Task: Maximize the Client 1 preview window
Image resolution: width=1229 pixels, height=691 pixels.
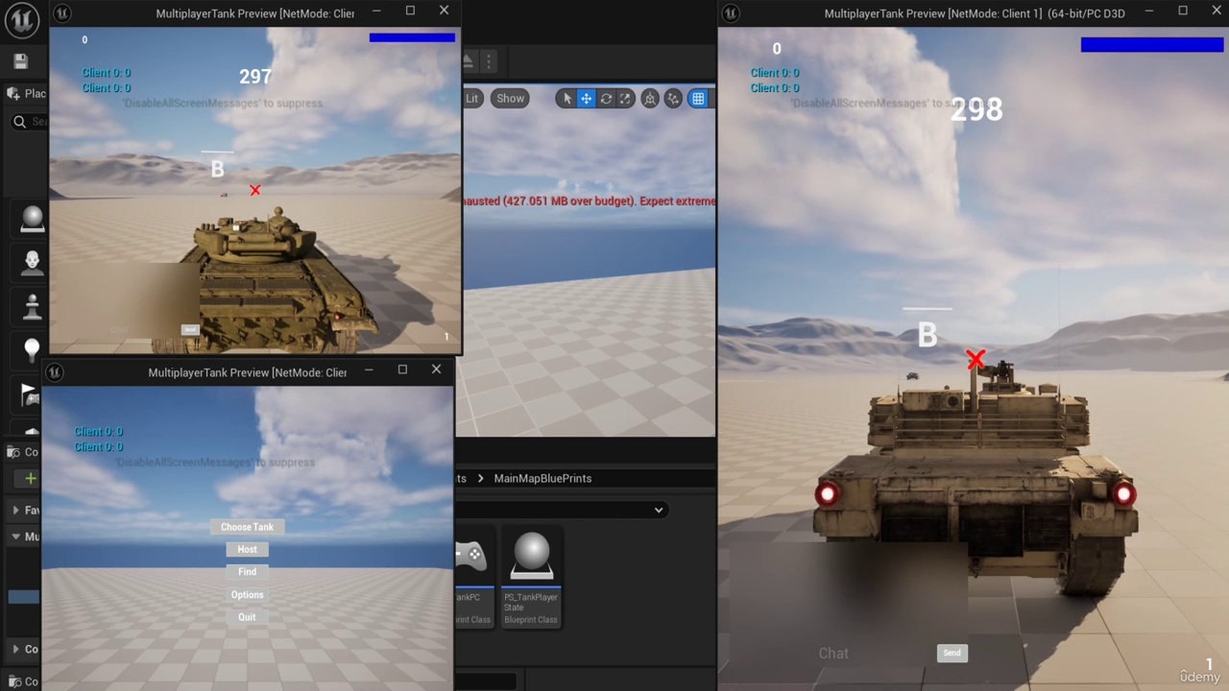Action: (x=1183, y=11)
